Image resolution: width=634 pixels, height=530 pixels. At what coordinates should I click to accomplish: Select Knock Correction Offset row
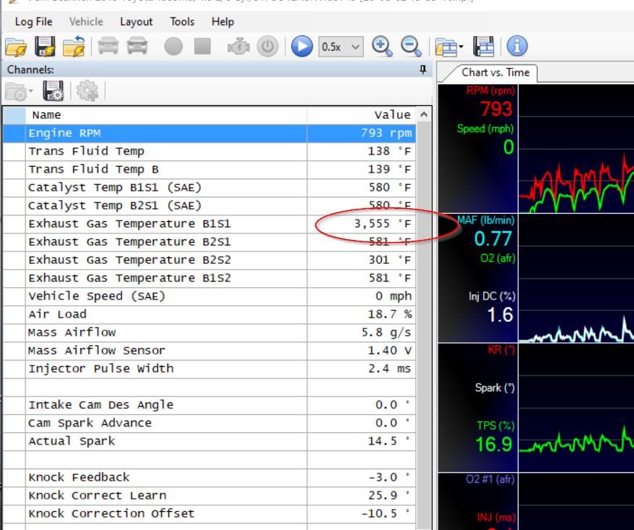[209, 513]
